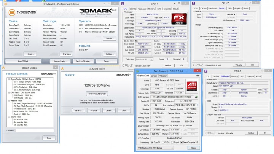Switch to the Sensors tab in GPU-Z
Viewport: 274px width, 154px height.
pos(154,76)
